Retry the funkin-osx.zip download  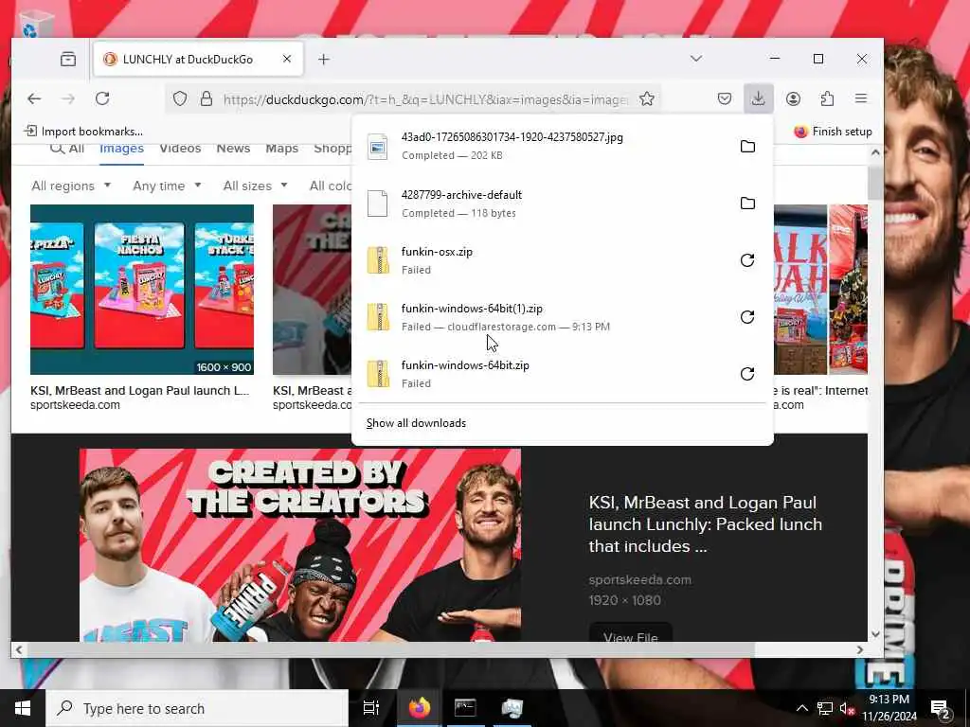(747, 260)
